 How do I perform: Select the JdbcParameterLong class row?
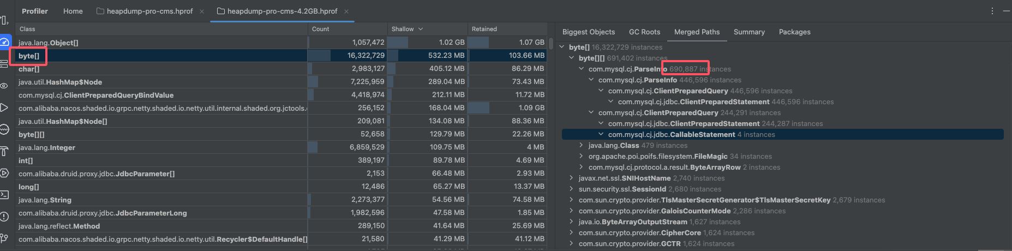point(281,213)
